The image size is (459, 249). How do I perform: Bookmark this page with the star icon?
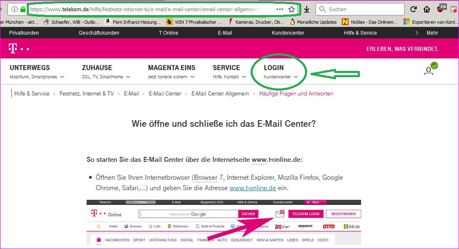tap(292, 9)
